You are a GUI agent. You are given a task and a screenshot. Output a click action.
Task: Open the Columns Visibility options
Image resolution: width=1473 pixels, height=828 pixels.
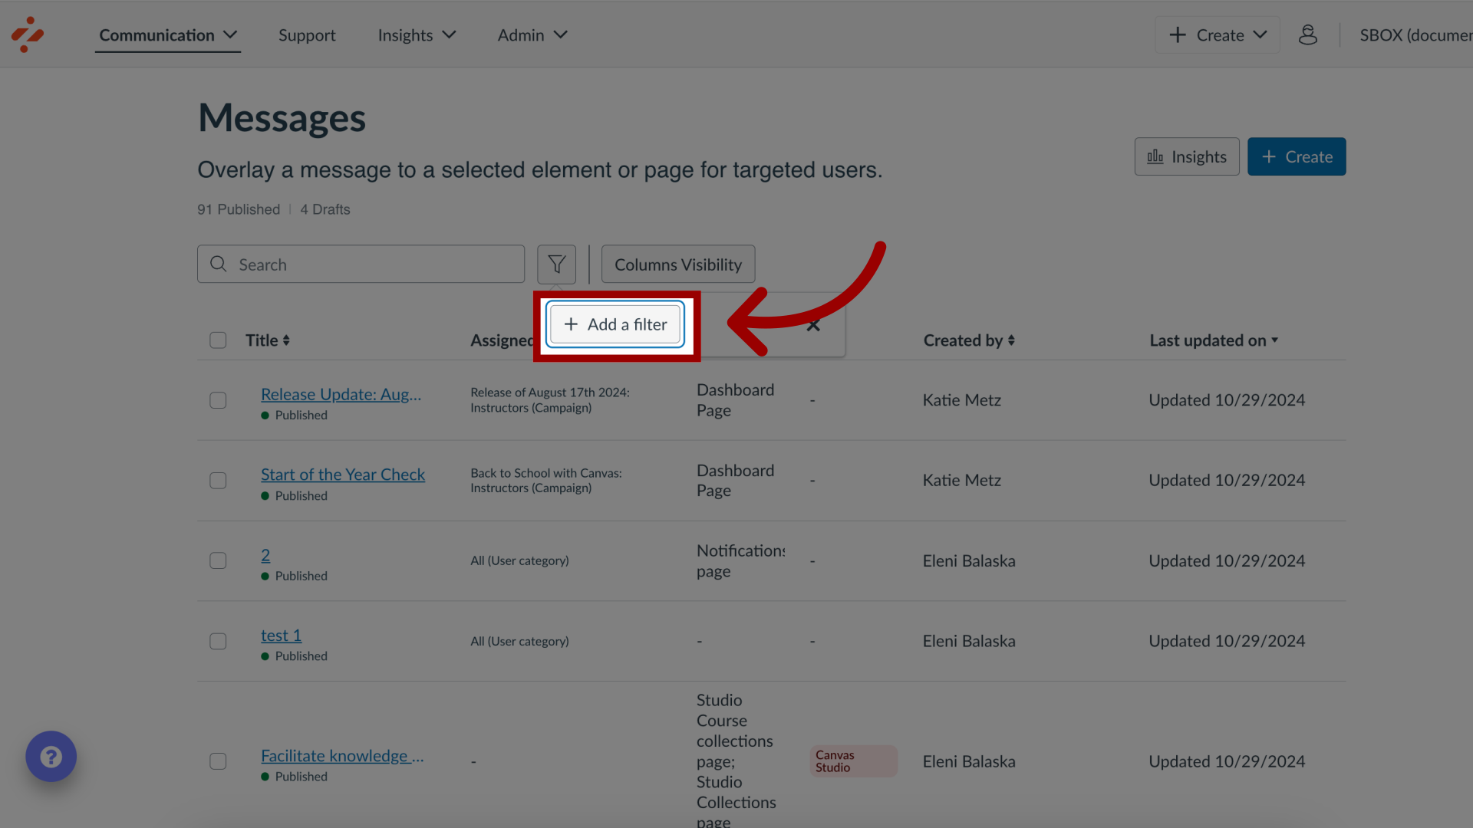[x=678, y=264]
